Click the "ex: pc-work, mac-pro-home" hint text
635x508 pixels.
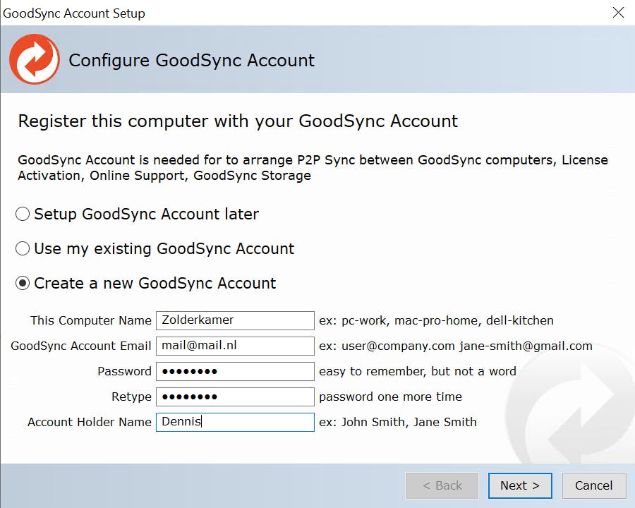436,320
